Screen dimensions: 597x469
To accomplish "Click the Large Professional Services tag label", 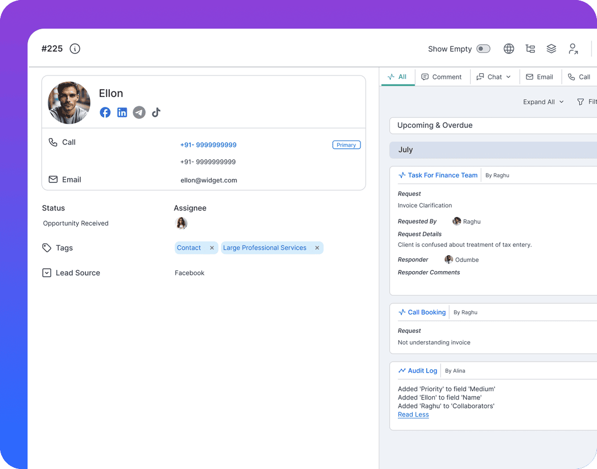I will coord(265,248).
